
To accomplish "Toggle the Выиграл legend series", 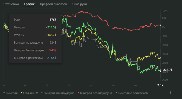I will (x=11, y=93).
